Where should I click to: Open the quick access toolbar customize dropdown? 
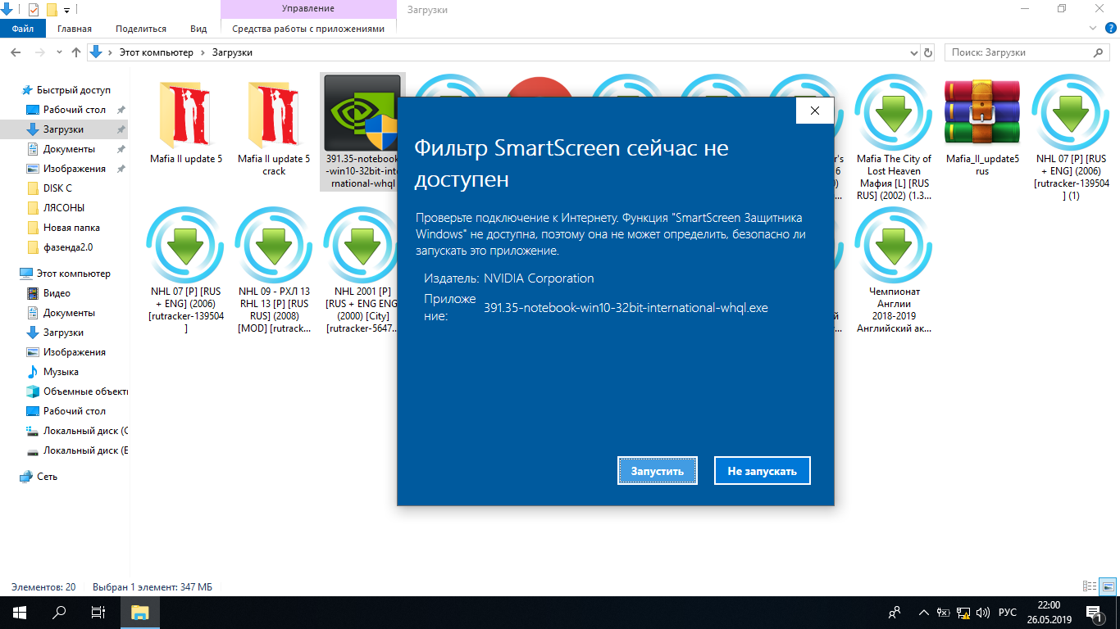pos(66,10)
